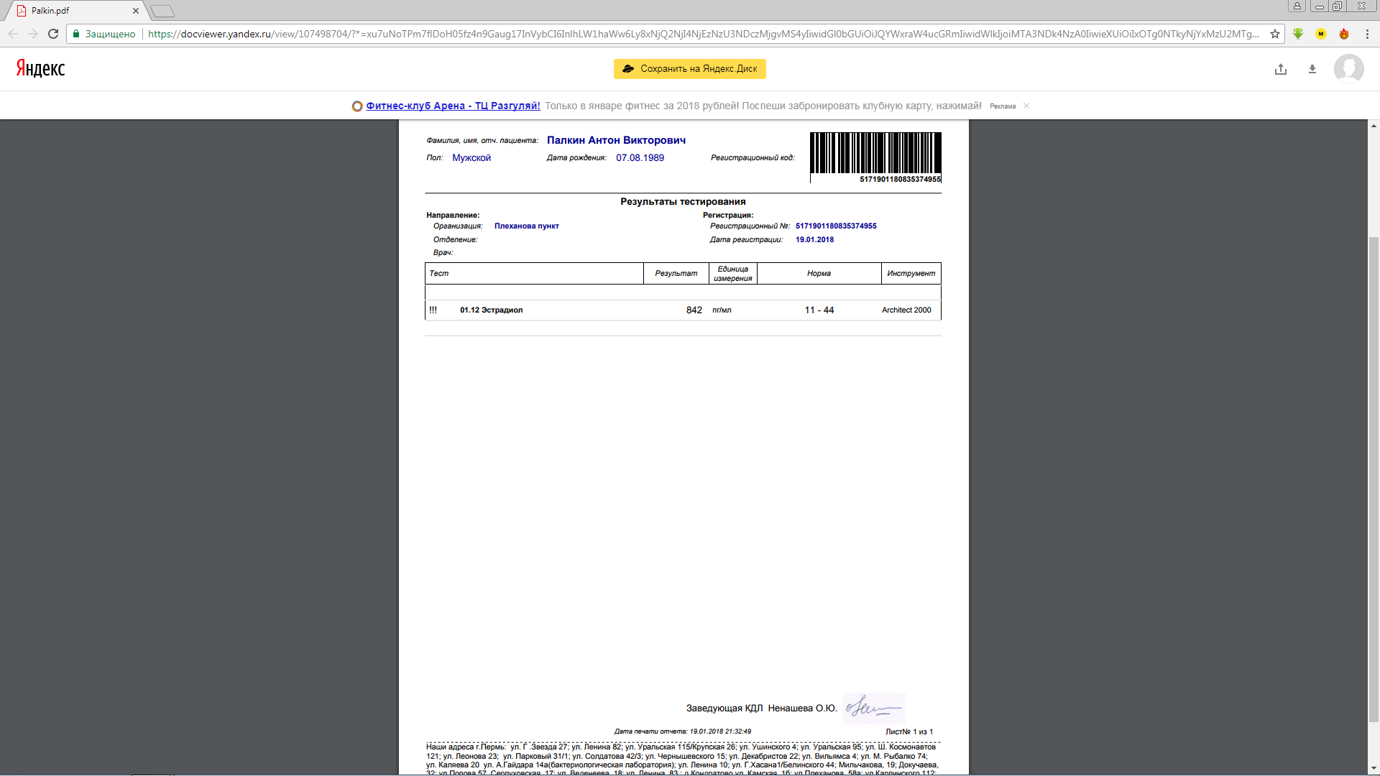Screen dimensions: 1380x776
Task: Click the Яндекс logo
Action: click(40, 68)
